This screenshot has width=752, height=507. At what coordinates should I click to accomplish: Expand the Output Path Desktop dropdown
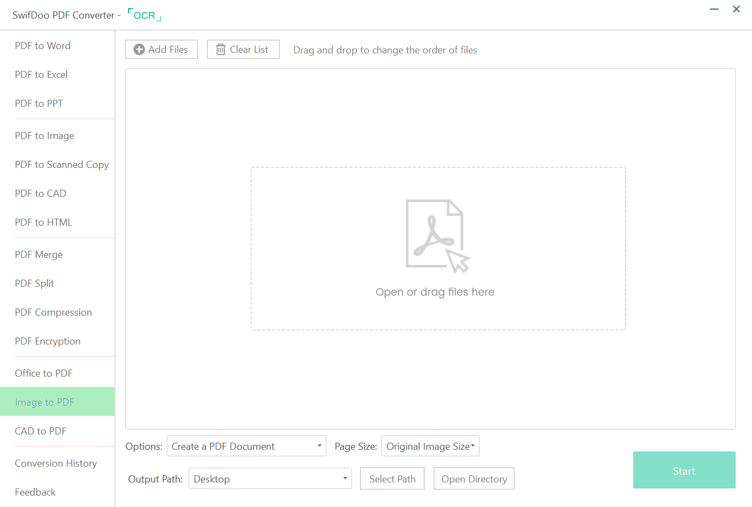(270, 479)
